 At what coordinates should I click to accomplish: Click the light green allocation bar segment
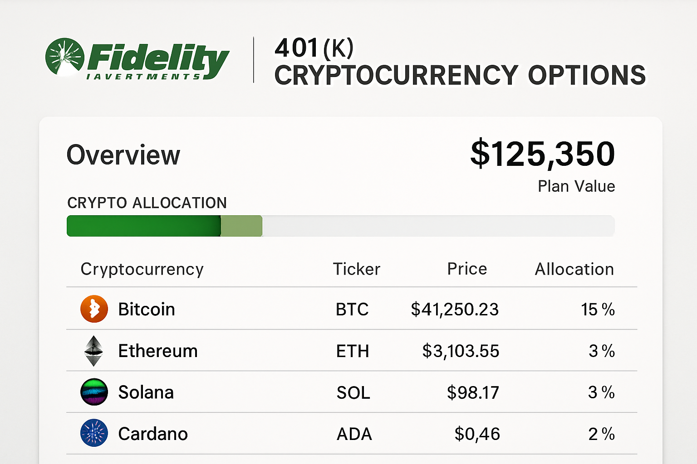(241, 226)
